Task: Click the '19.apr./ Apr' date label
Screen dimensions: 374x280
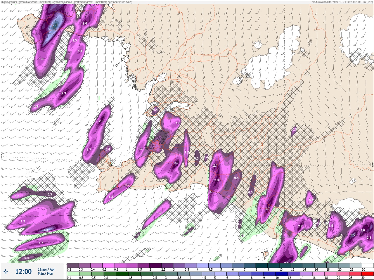Action: click(x=46, y=269)
